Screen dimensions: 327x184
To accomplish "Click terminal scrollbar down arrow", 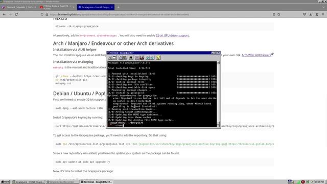I will pyautogui.click(x=218, y=125).
